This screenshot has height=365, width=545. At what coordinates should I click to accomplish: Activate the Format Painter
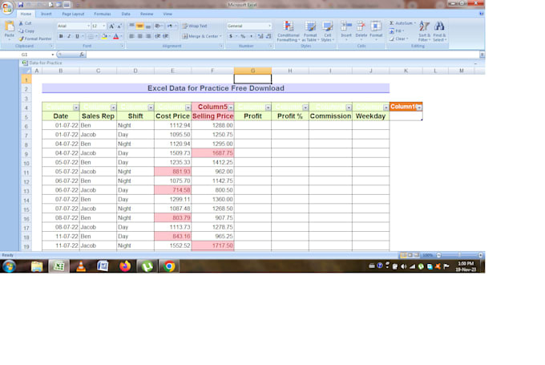click(35, 39)
